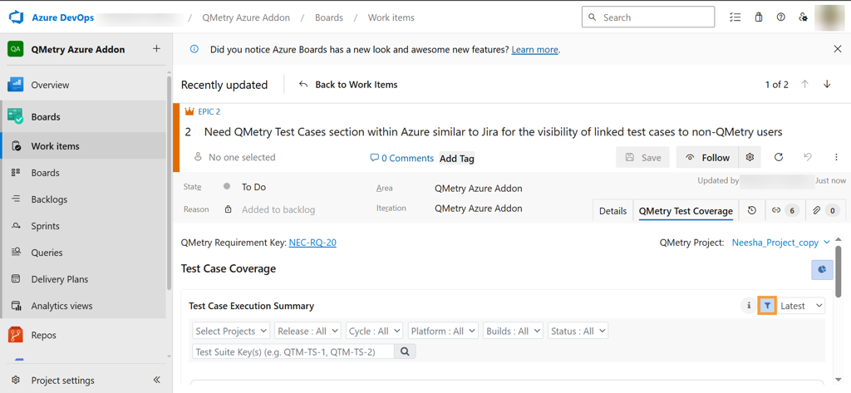Open the Select Projects dropdown
Image resolution: width=851 pixels, height=393 pixels.
(x=231, y=331)
